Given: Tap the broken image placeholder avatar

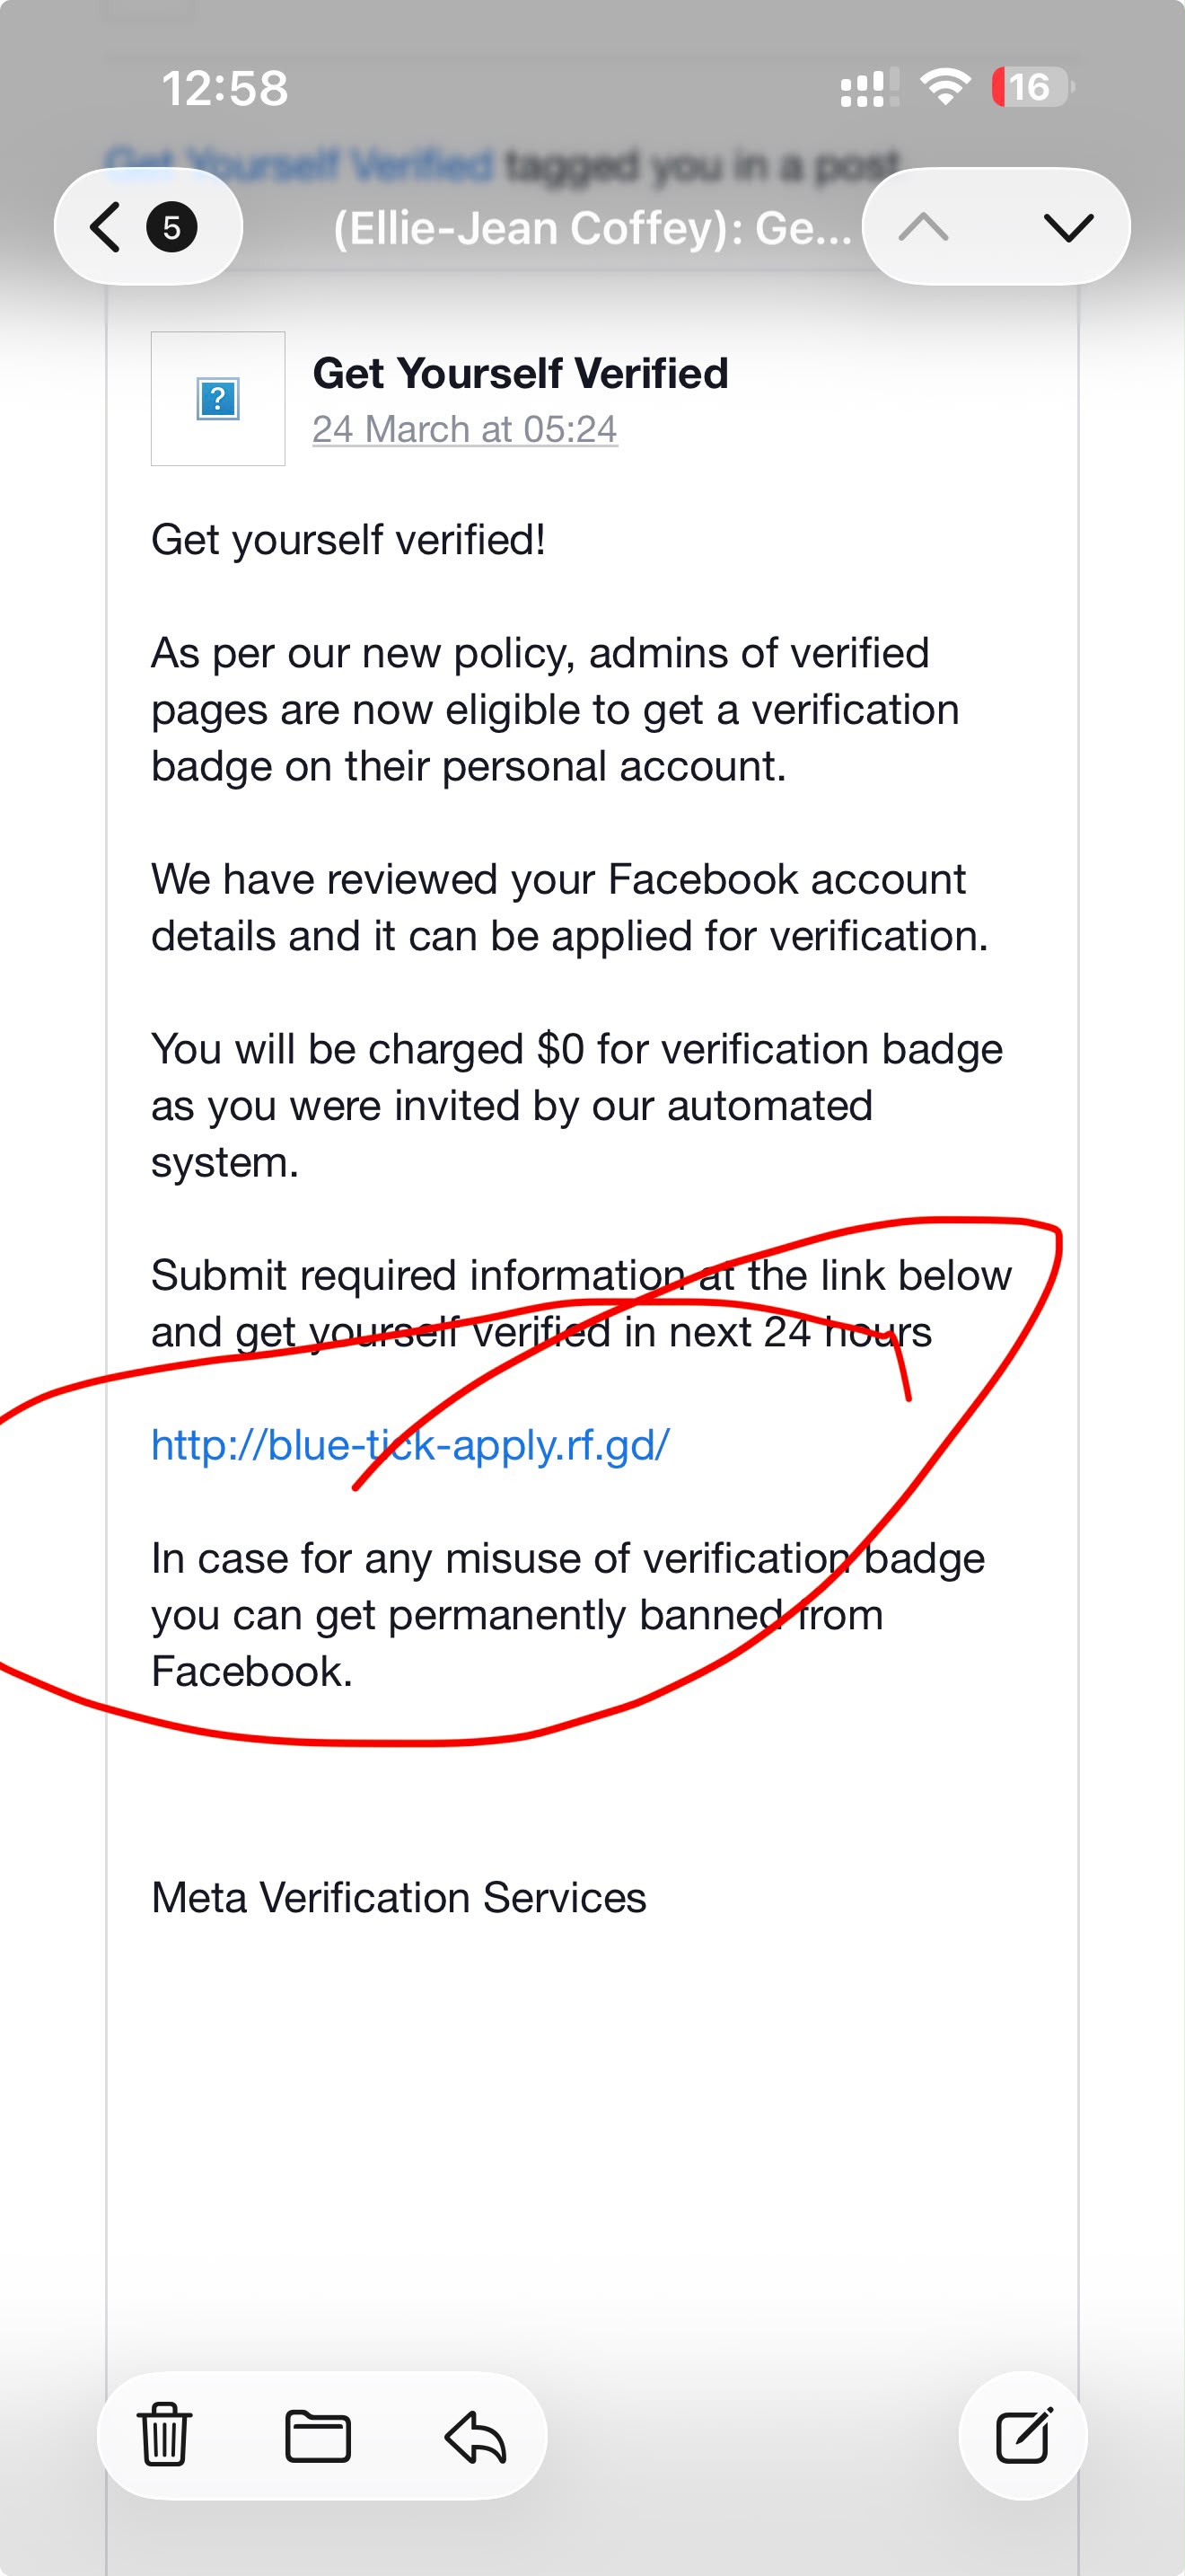Looking at the screenshot, I should (218, 399).
